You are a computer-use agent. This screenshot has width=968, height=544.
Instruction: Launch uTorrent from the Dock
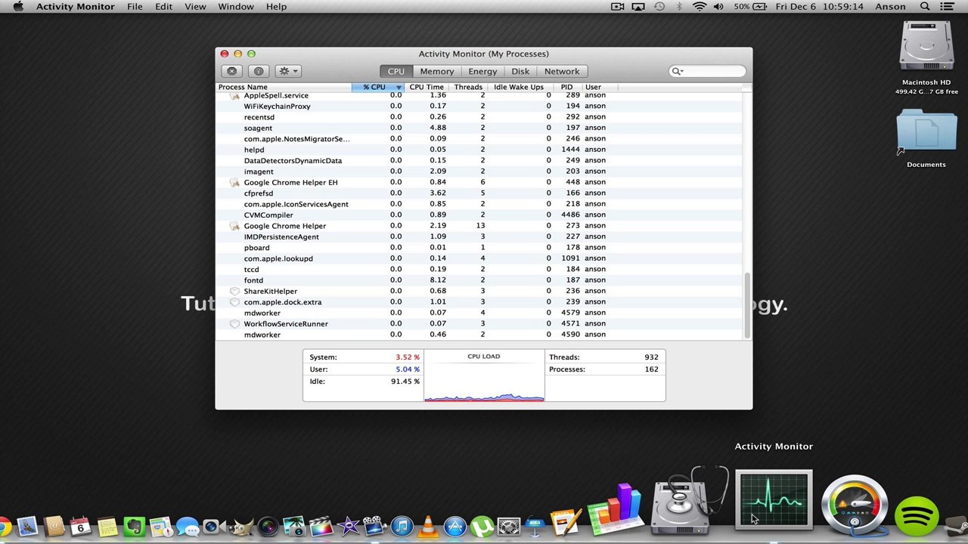point(482,525)
